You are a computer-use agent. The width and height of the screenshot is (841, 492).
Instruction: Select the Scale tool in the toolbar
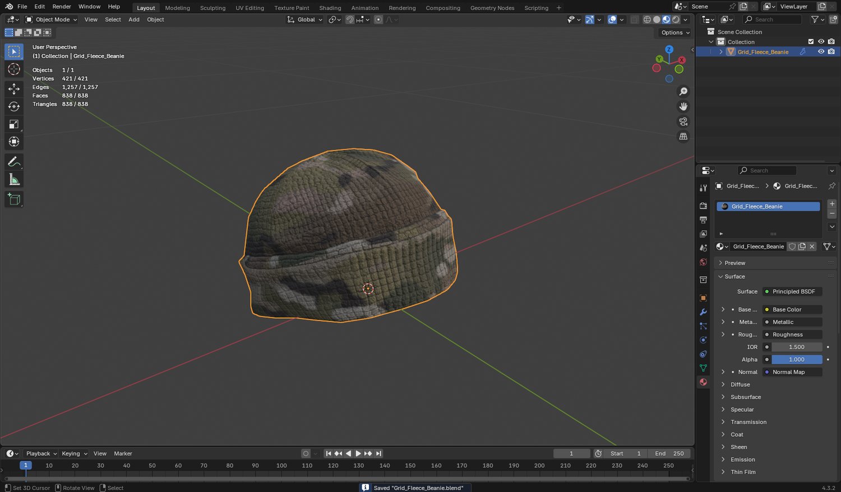[14, 124]
